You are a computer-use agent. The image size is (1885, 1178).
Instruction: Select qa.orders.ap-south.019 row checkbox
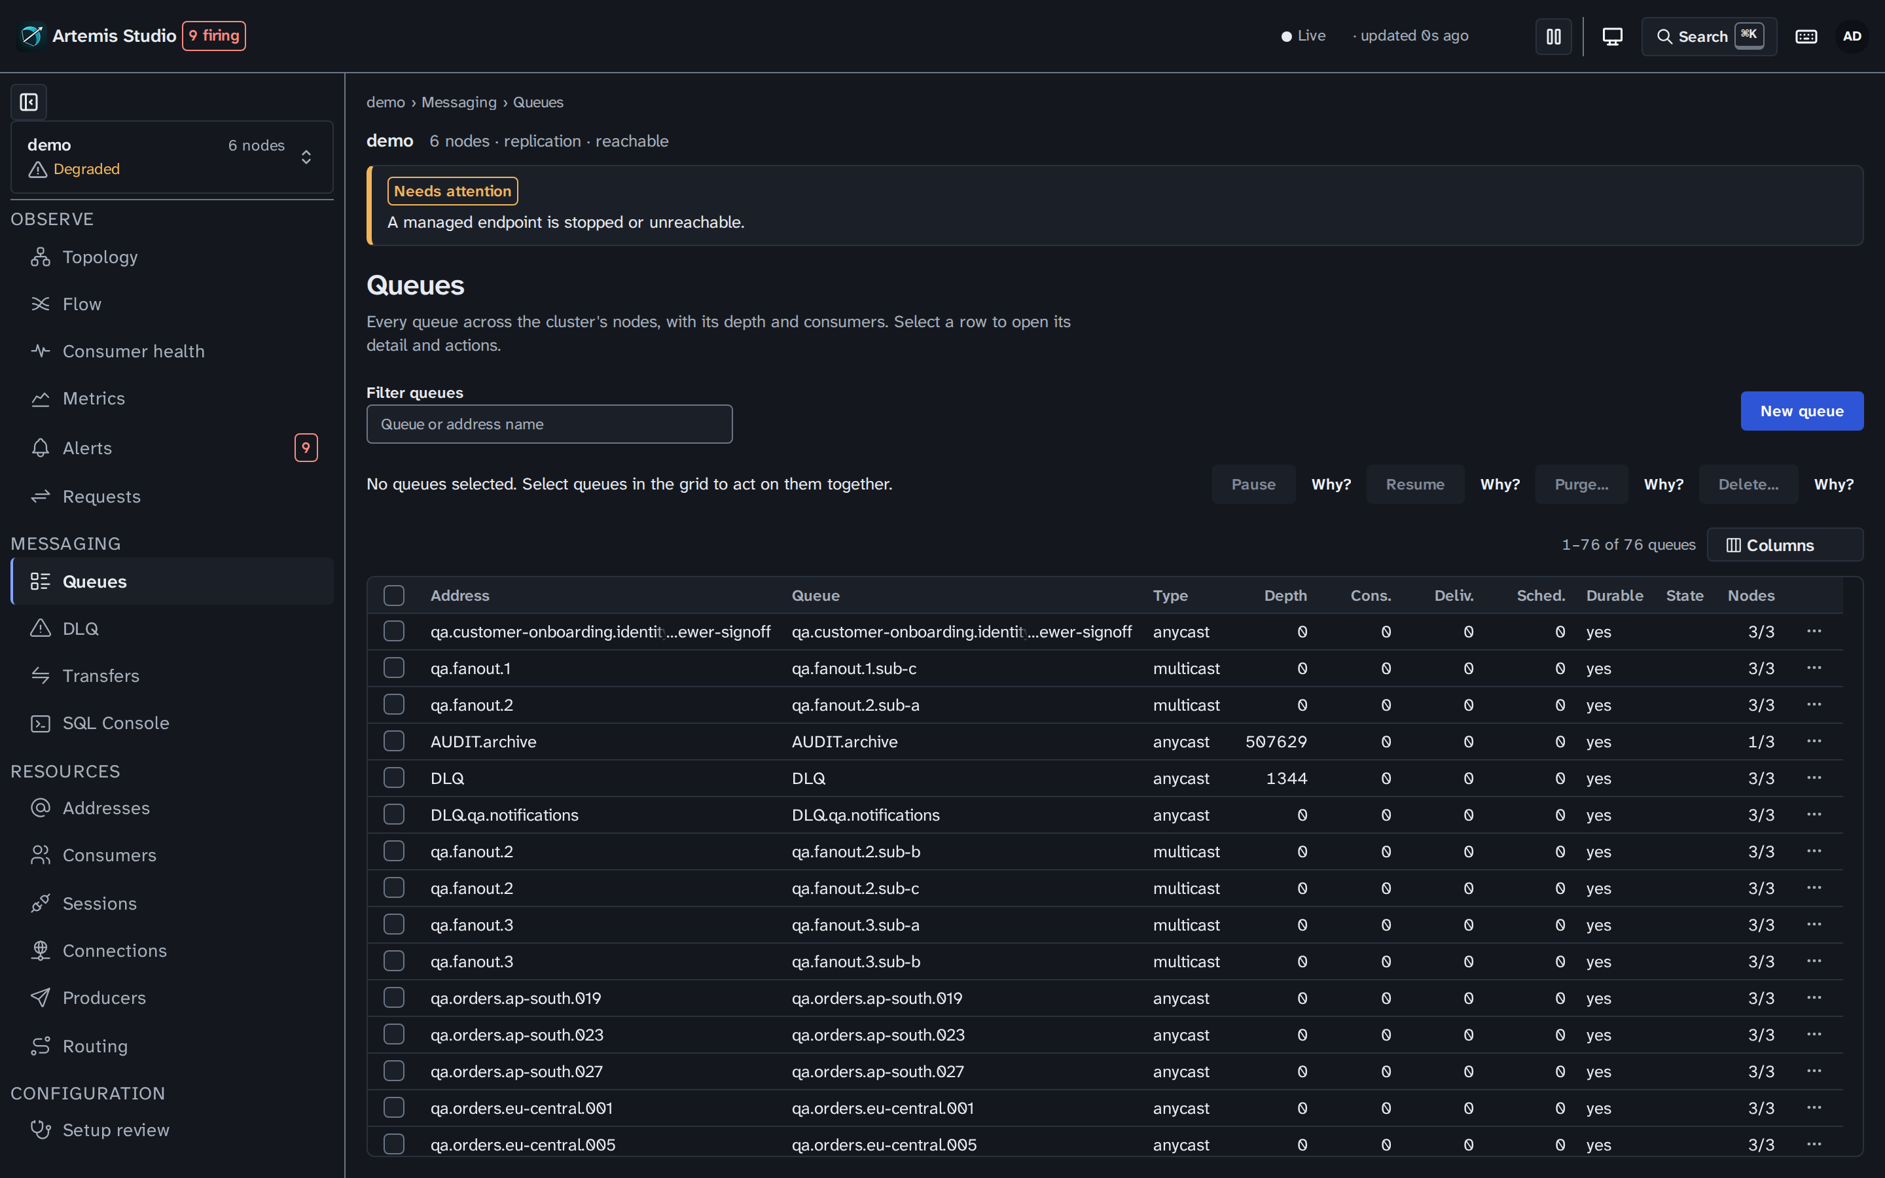(x=394, y=998)
